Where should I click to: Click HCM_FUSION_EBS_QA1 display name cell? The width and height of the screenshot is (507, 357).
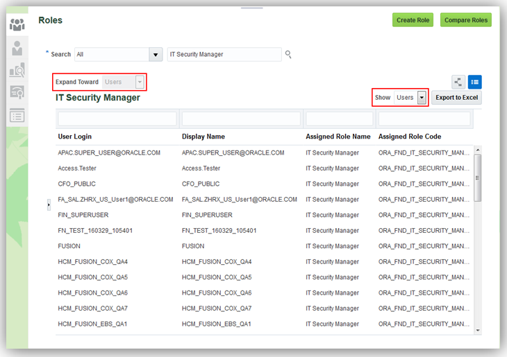pyautogui.click(x=216, y=324)
